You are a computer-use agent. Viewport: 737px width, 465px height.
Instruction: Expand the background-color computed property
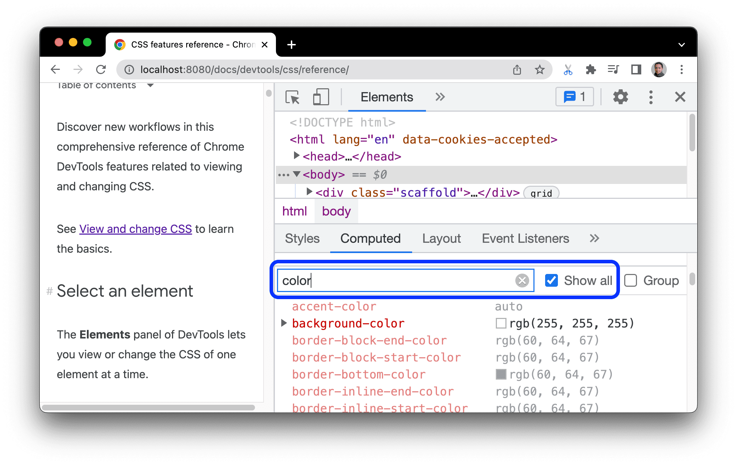click(284, 323)
